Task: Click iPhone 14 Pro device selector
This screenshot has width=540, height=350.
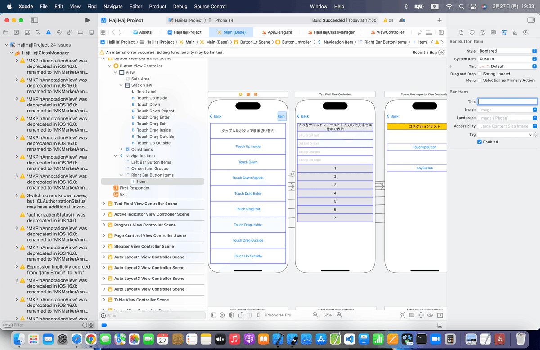Action: [278, 315]
